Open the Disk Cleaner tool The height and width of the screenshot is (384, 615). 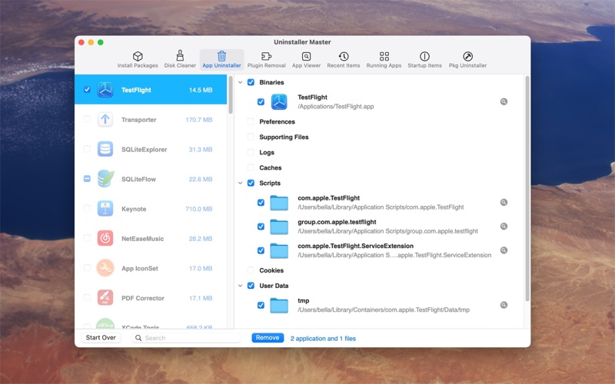180,60
